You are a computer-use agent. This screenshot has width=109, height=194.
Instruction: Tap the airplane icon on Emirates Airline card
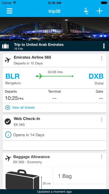[8, 60]
